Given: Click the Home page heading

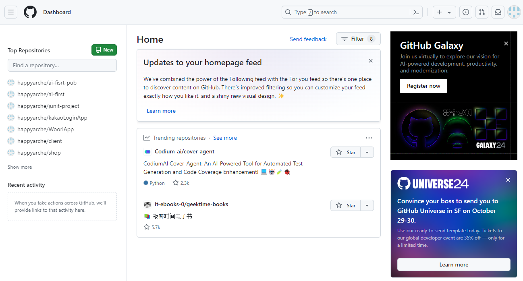Looking at the screenshot, I should point(150,39).
